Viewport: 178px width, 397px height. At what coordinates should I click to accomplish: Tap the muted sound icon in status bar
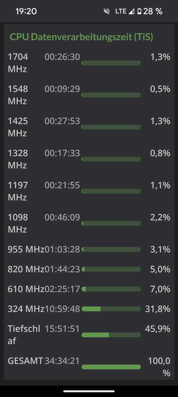coord(107,12)
